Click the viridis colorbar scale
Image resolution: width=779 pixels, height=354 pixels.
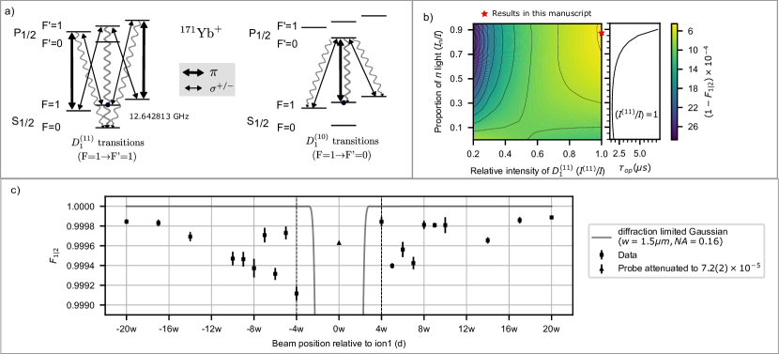[676, 81]
